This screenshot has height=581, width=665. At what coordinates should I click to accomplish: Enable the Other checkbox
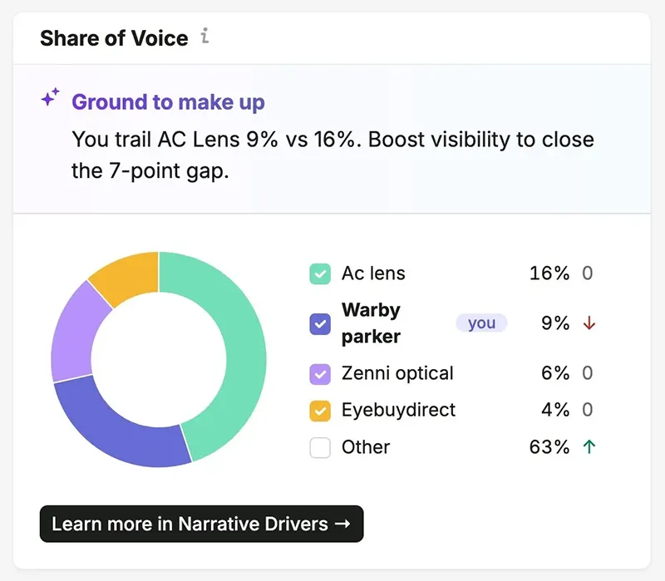click(x=320, y=447)
